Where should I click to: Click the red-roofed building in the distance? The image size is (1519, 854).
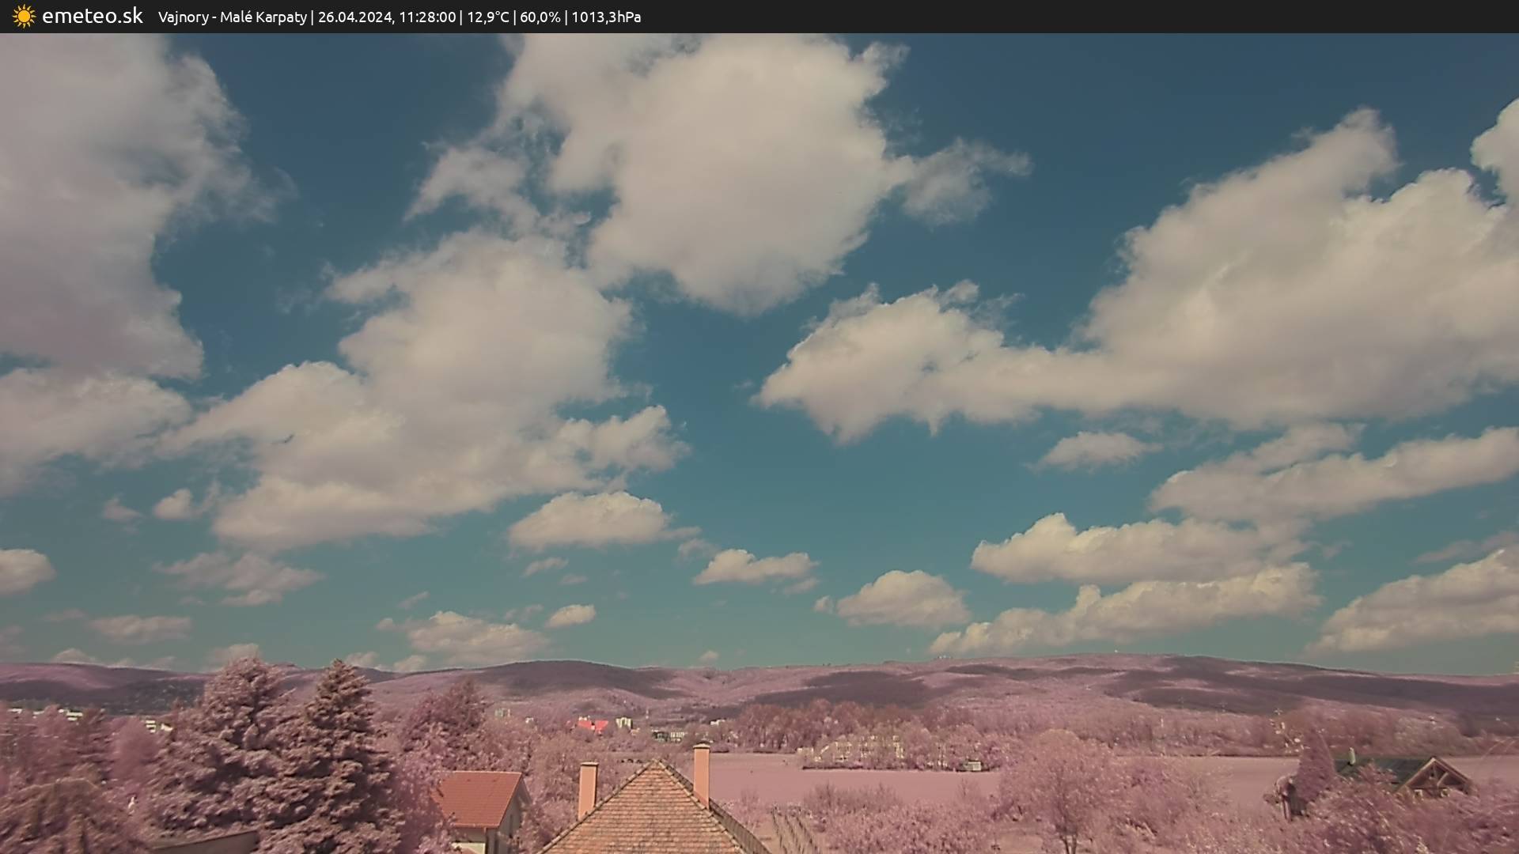point(592,724)
